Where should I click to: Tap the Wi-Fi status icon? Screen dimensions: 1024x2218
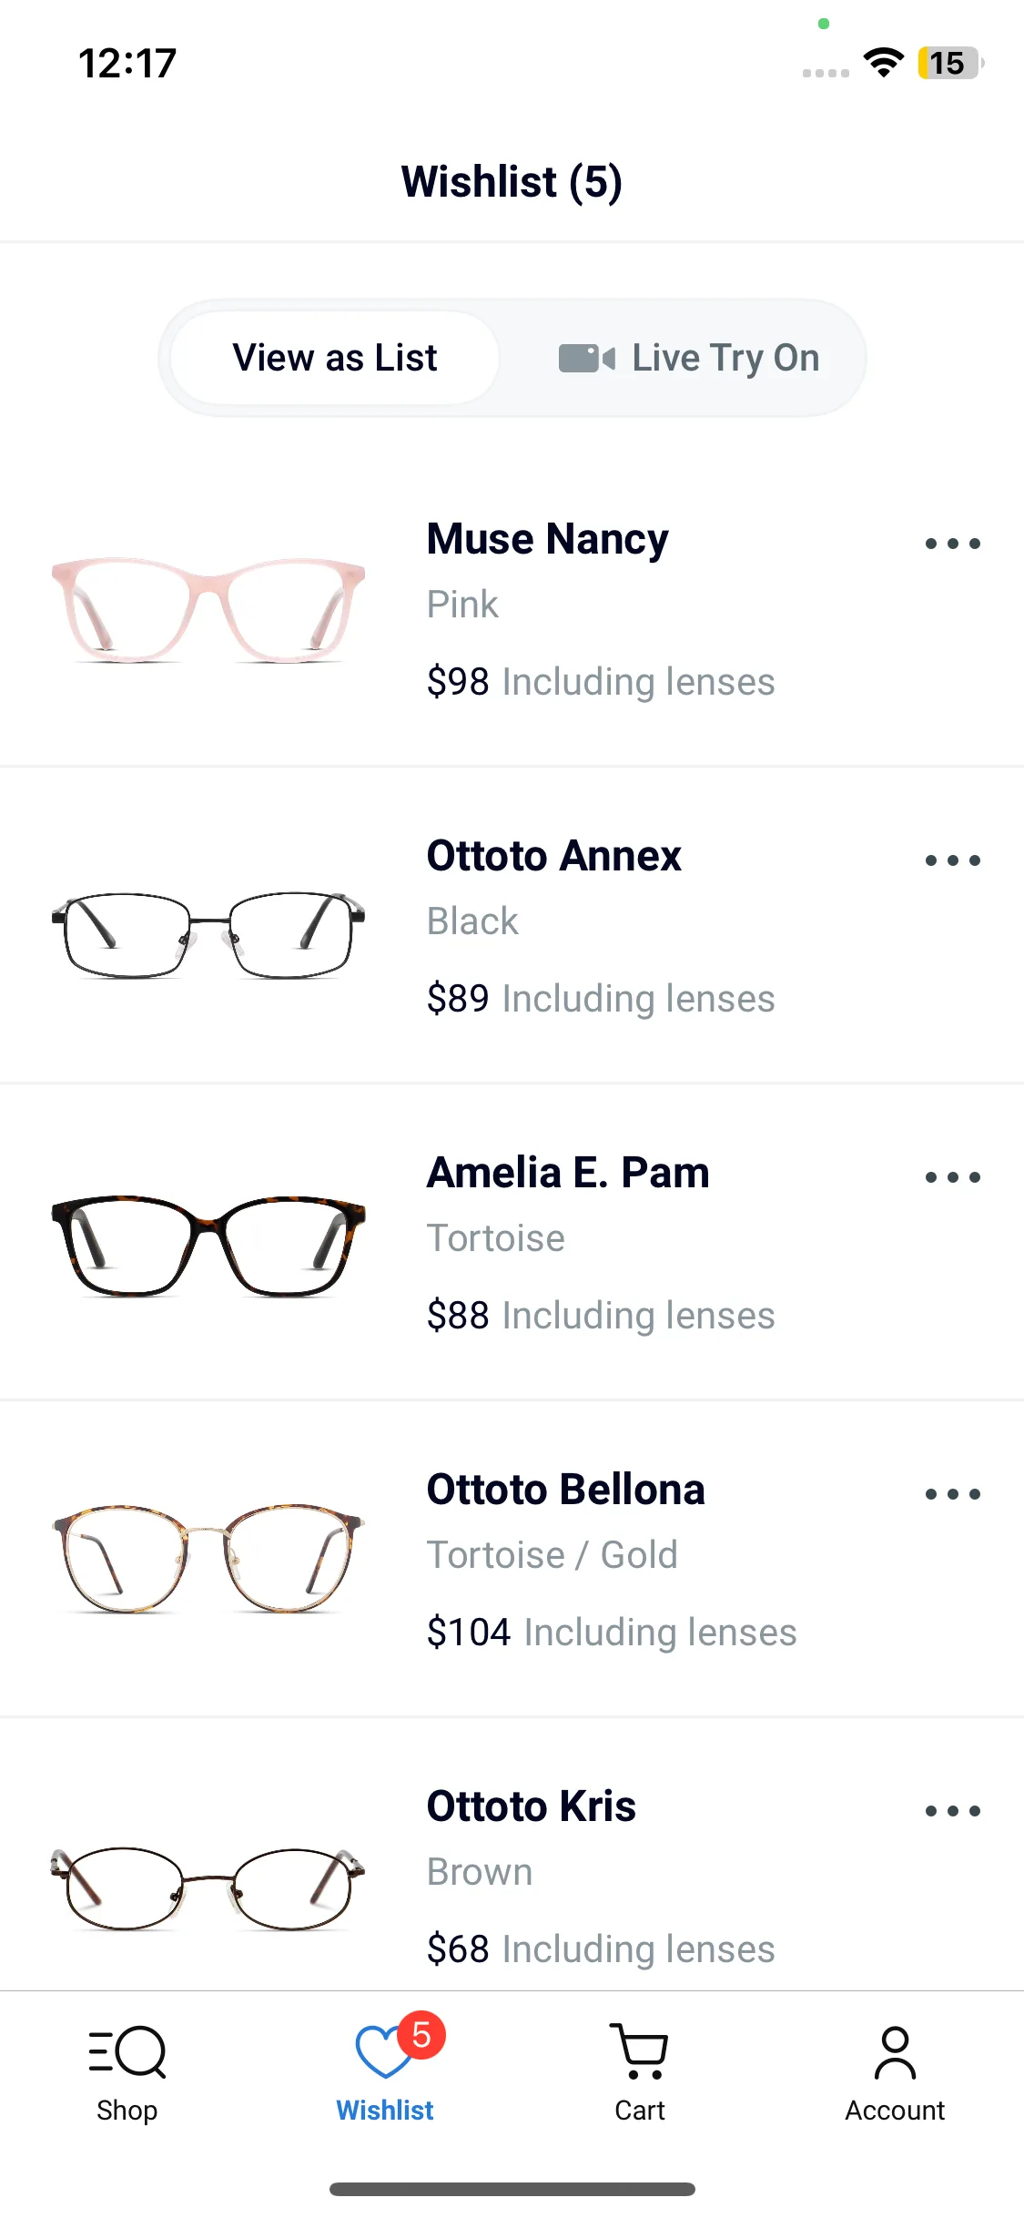click(883, 63)
